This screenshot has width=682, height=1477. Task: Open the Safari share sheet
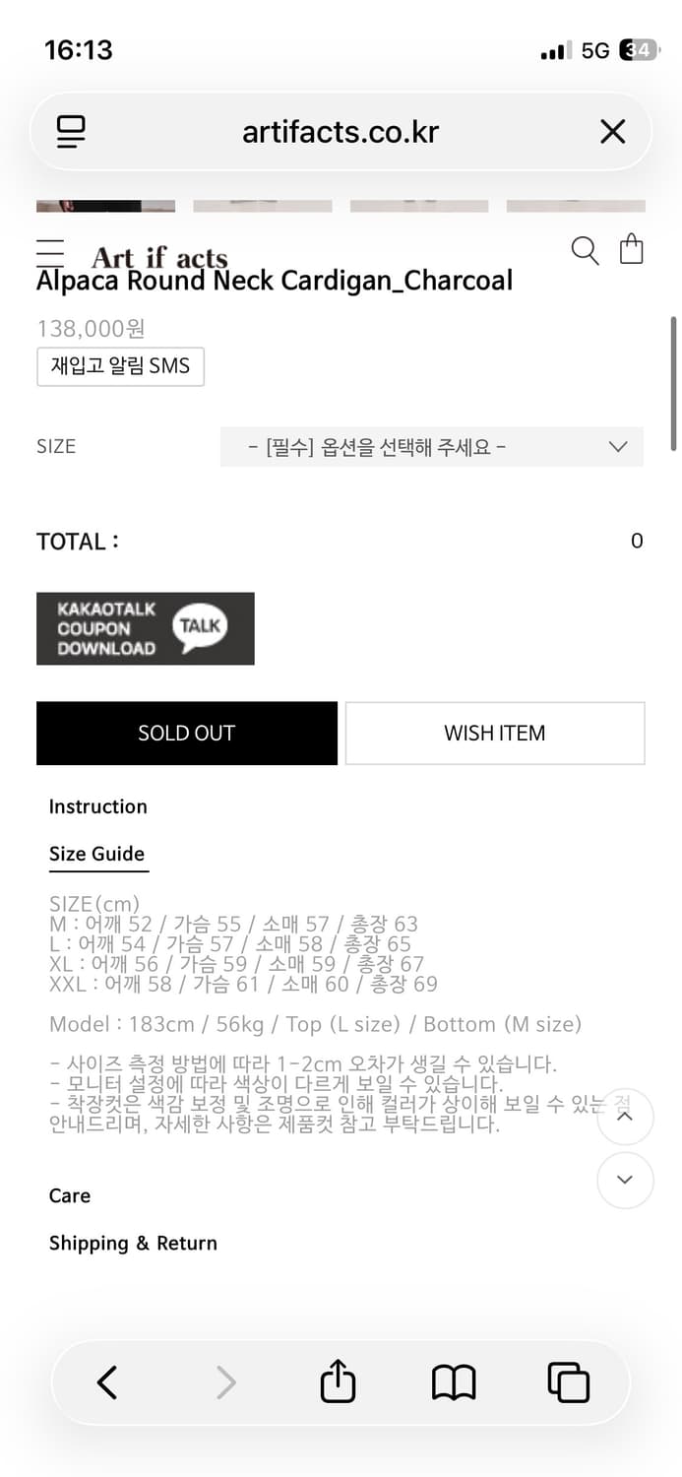point(338,1382)
